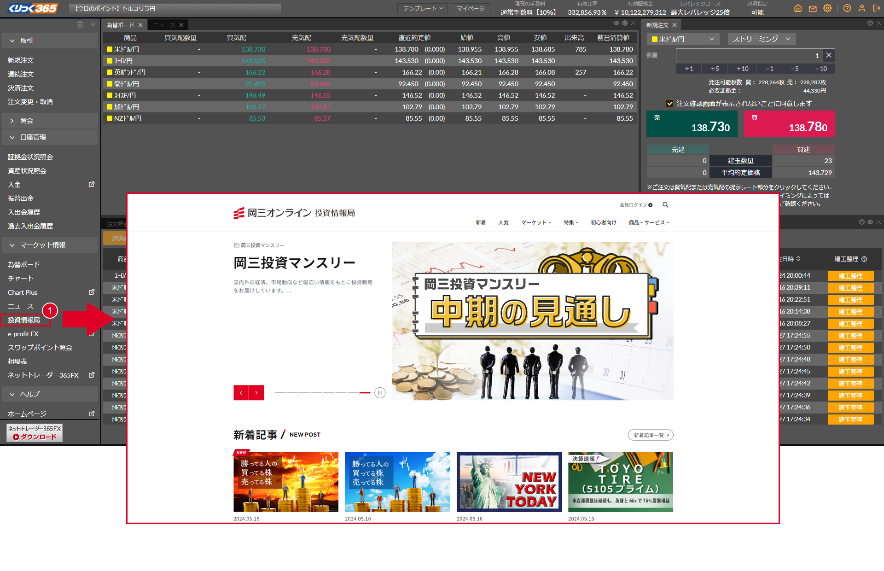The image size is (884, 571).
Task: Clear quantity field with X icon
Action: tap(828, 55)
